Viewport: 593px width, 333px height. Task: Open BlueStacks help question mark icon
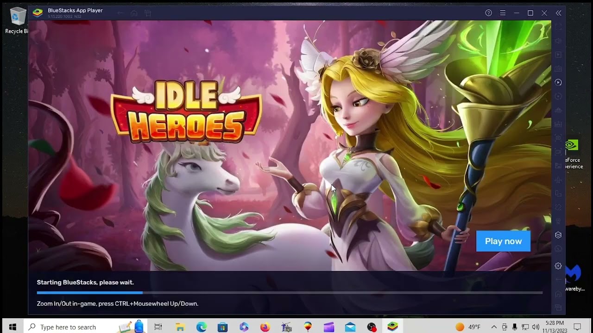(488, 13)
